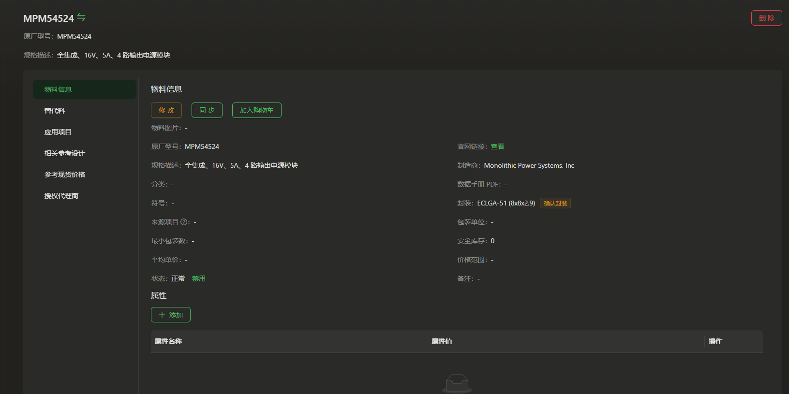Click the orange 修改 button
This screenshot has height=394, width=789.
coord(166,110)
